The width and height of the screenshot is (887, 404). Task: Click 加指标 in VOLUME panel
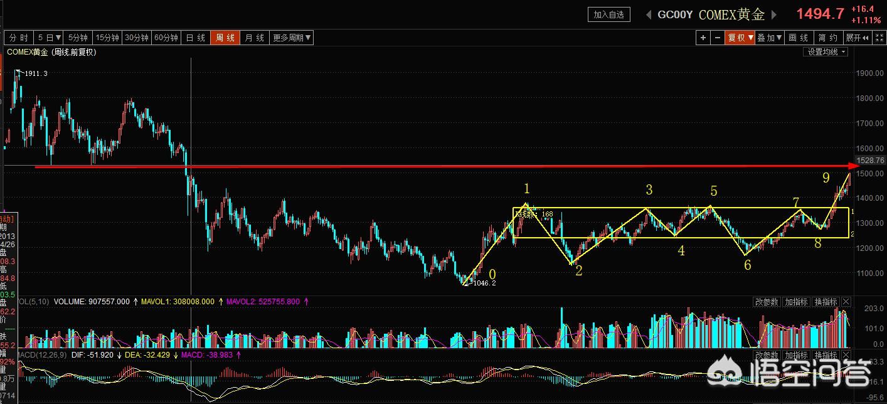[796, 302]
